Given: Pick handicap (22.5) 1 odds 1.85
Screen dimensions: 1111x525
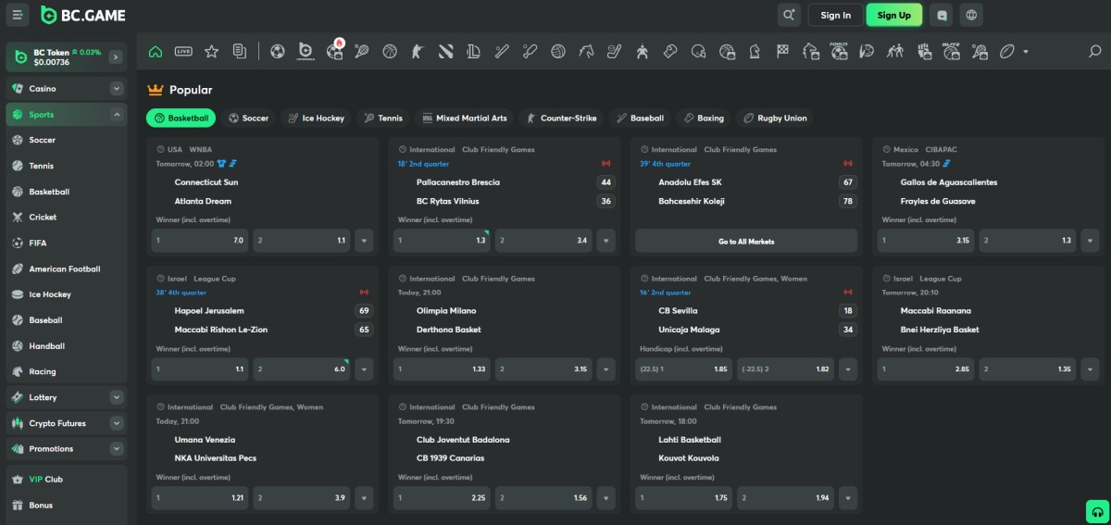Looking at the screenshot, I should point(683,369).
